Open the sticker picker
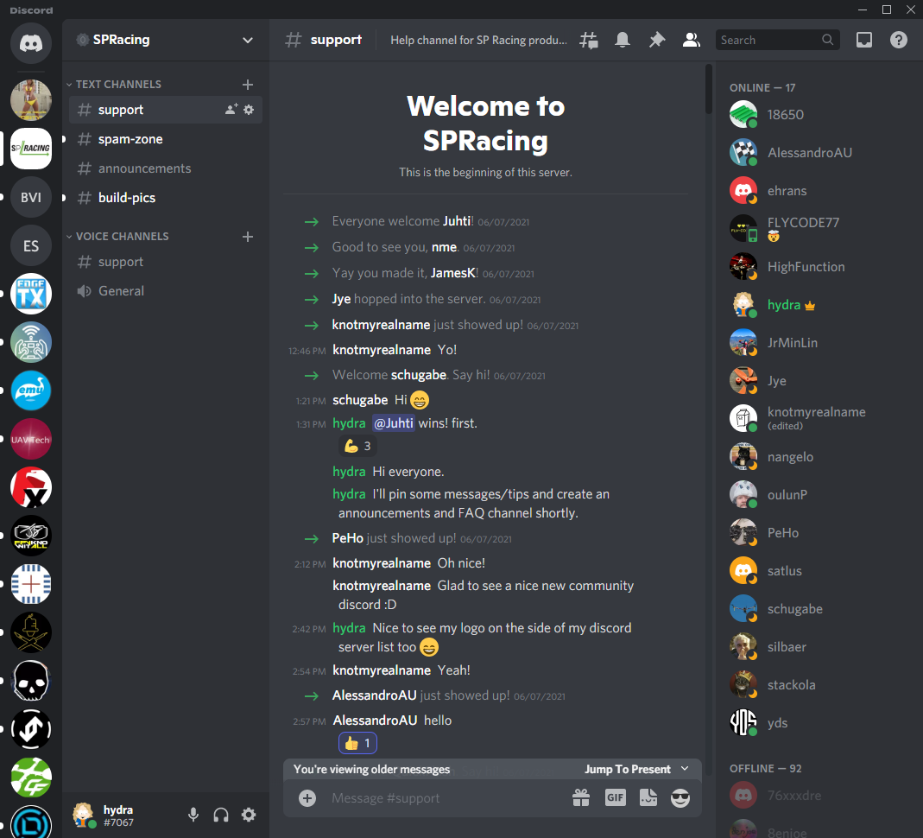The height and width of the screenshot is (838, 923). pos(648,798)
